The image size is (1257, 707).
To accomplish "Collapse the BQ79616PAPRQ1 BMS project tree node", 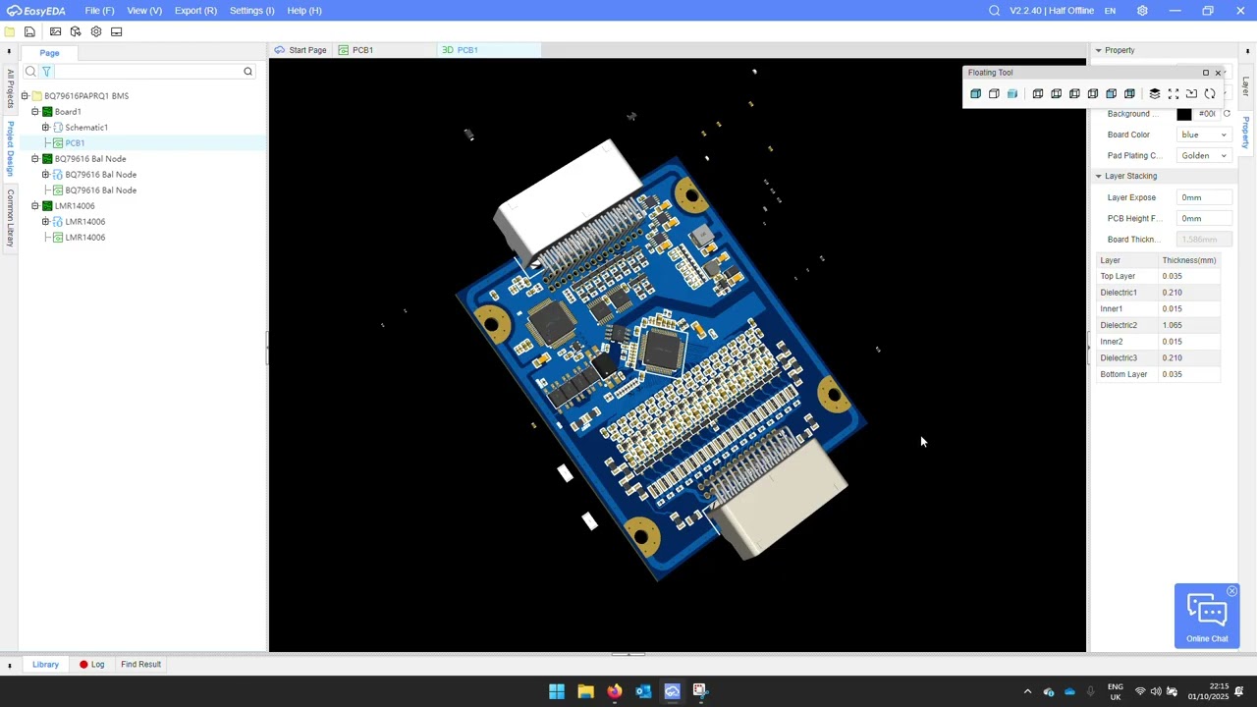I will coord(25,96).
